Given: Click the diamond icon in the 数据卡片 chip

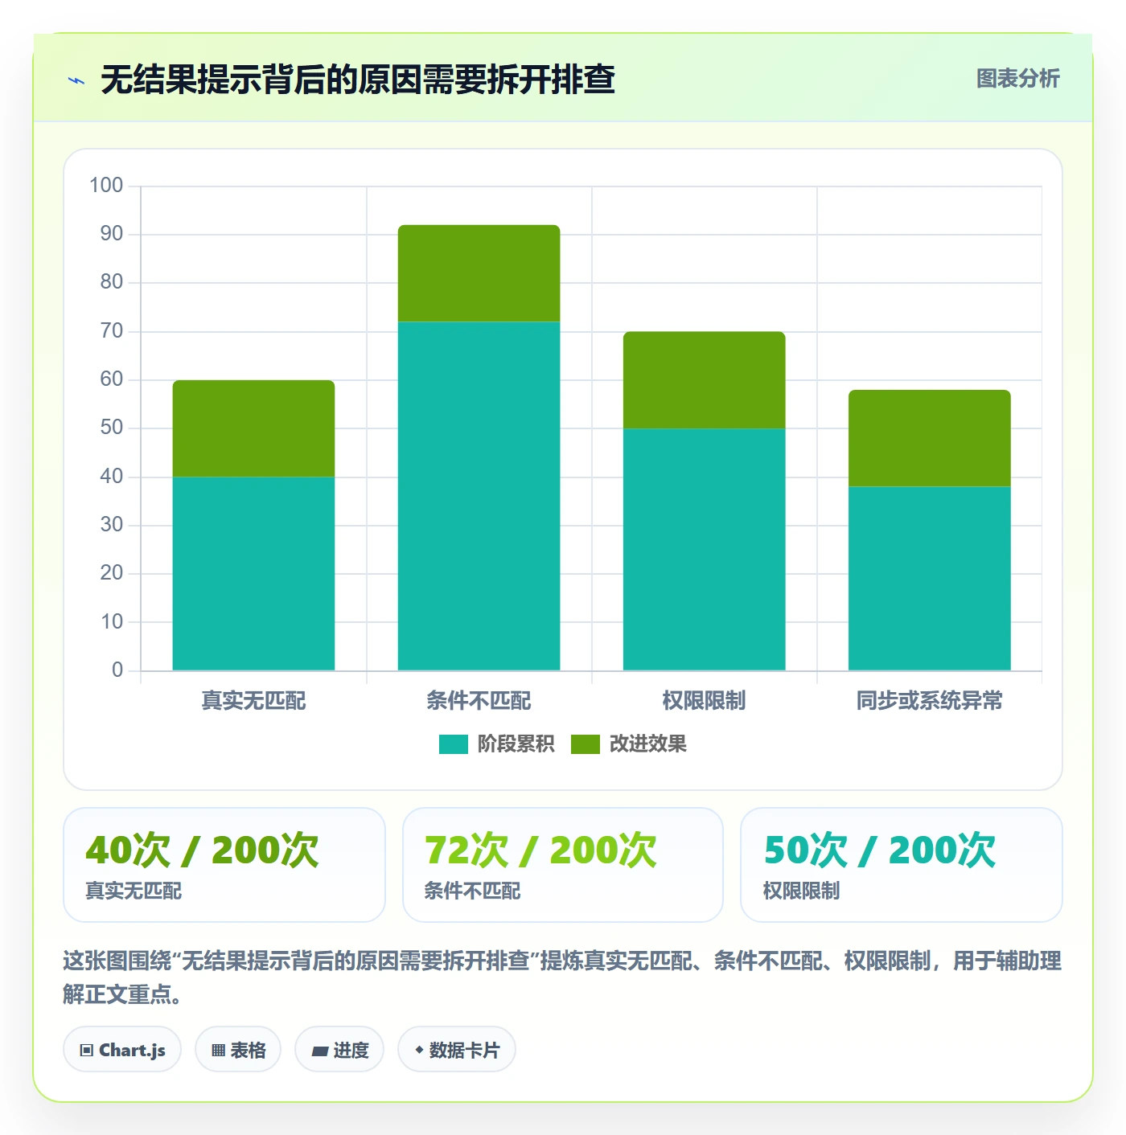Looking at the screenshot, I should pyautogui.click(x=419, y=1050).
